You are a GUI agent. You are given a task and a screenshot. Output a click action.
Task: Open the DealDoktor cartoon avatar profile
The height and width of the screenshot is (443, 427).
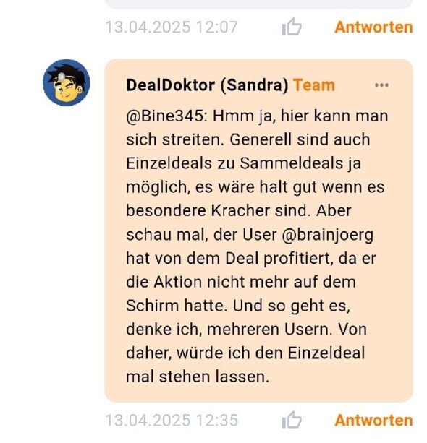(x=67, y=82)
